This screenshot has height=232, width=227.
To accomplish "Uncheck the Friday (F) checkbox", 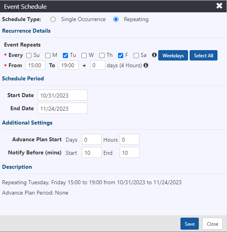I will point(120,55).
